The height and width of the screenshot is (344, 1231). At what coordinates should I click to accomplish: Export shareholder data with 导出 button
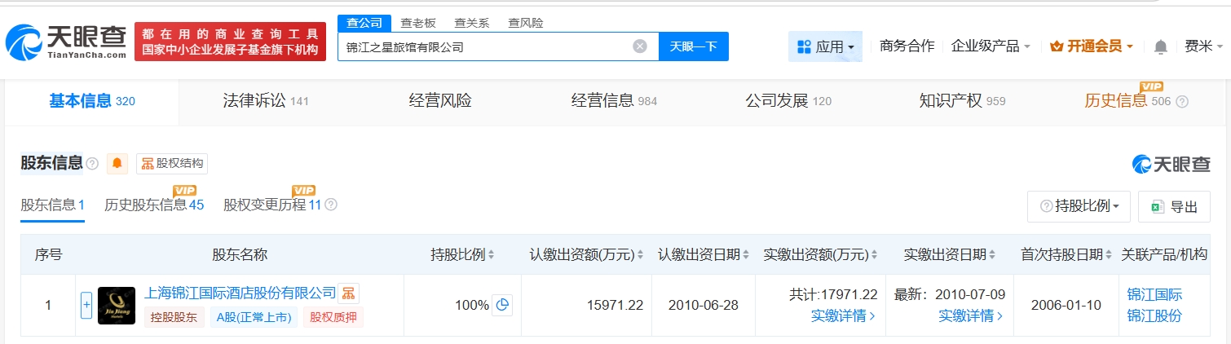[x=1175, y=207]
